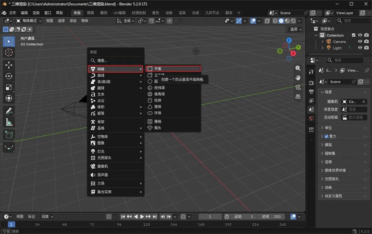Toggle snapping magnet in header
This screenshot has width=372, height=234.
(151, 21)
